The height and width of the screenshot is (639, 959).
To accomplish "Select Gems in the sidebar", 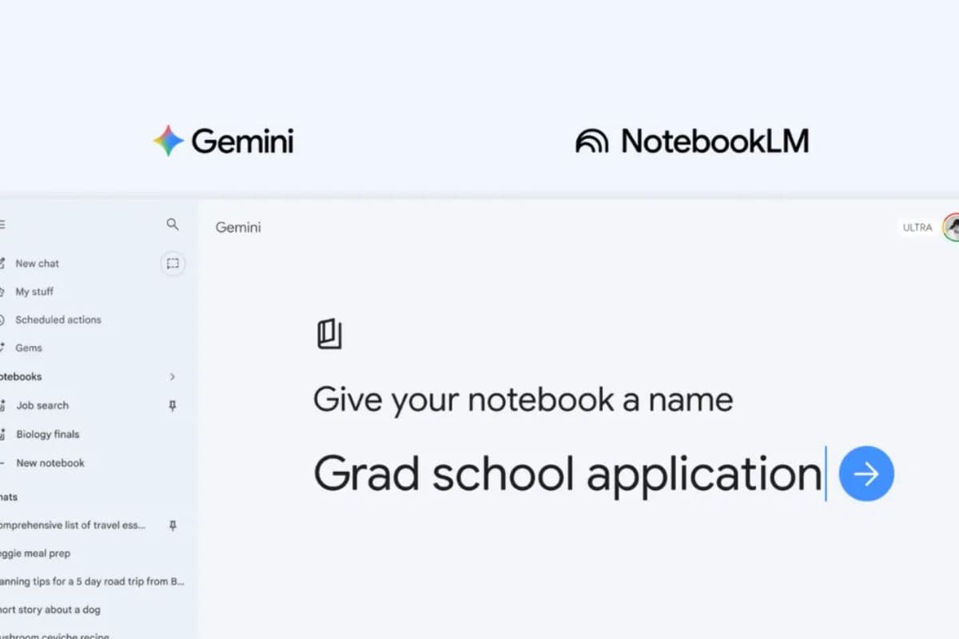I will tap(29, 347).
